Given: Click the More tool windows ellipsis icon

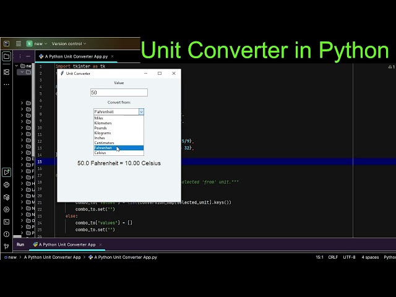Looking at the screenshot, I should coord(7,84).
